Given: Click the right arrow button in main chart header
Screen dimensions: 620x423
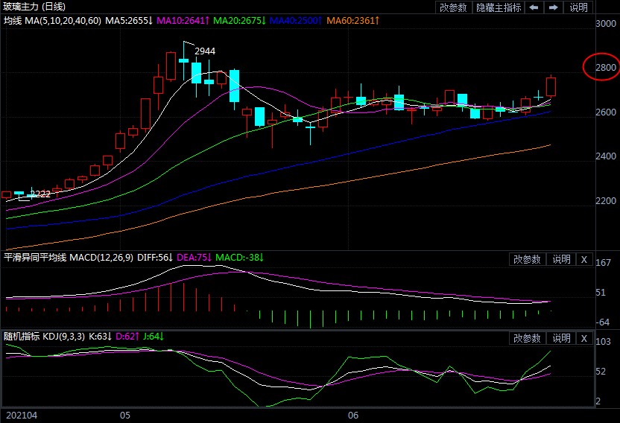Looking at the screenshot, I should (553, 7).
